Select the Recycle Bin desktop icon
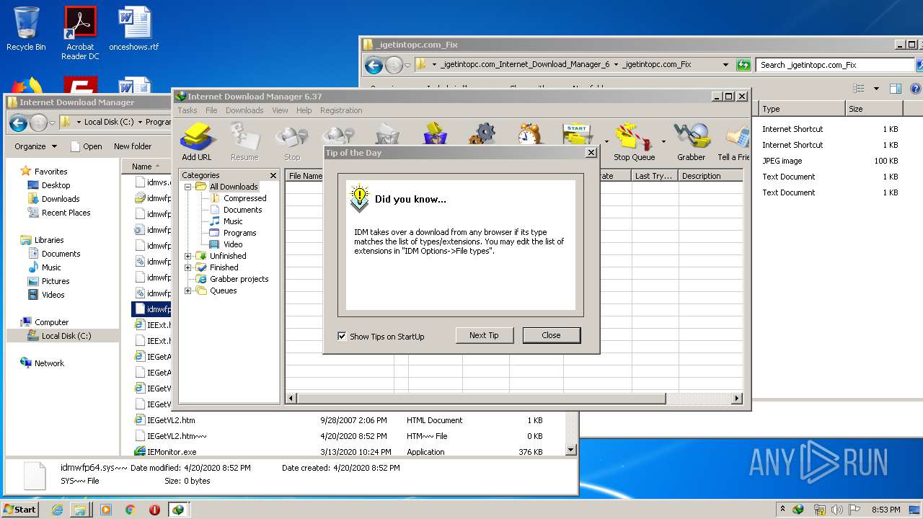Image resolution: width=923 pixels, height=519 pixels. pyautogui.click(x=26, y=29)
